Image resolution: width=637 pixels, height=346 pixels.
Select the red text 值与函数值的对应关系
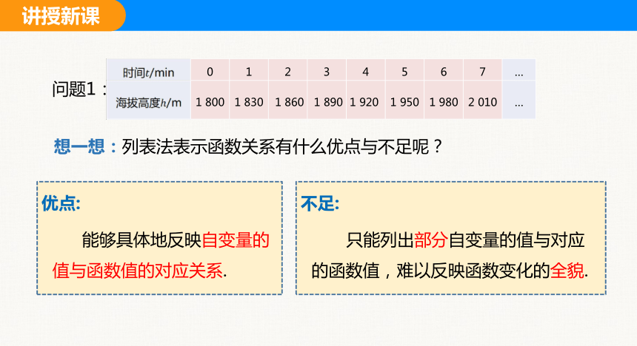137,271
